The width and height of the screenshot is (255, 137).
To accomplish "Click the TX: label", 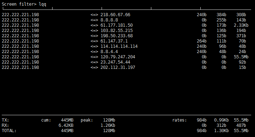I will (x=5, y=120).
